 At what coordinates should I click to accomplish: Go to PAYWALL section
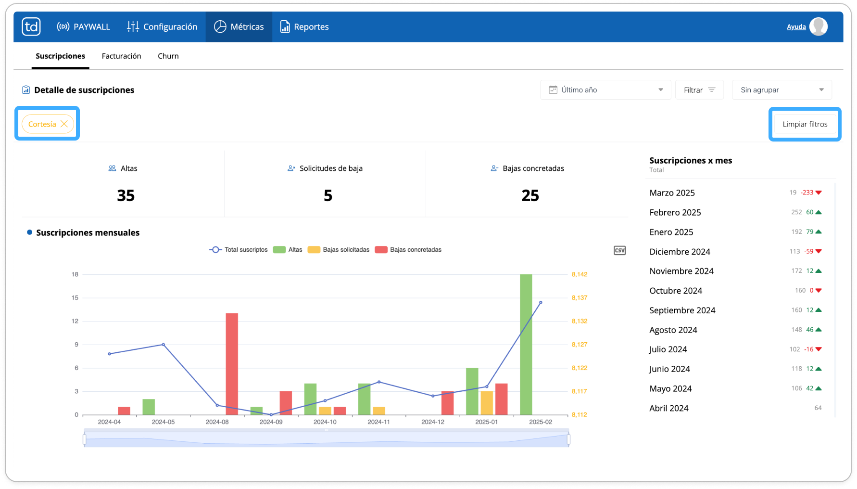(x=83, y=27)
